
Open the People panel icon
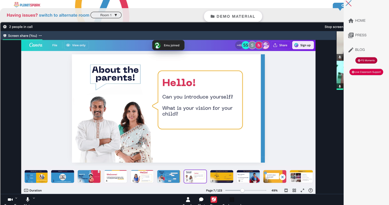(x=188, y=199)
